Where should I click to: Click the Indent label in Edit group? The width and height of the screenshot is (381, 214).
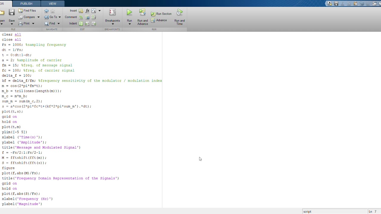click(73, 24)
